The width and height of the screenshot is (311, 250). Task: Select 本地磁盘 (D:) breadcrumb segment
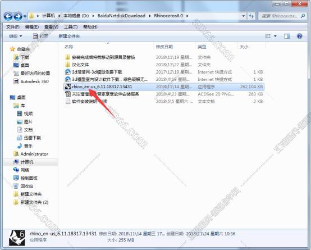point(76,16)
